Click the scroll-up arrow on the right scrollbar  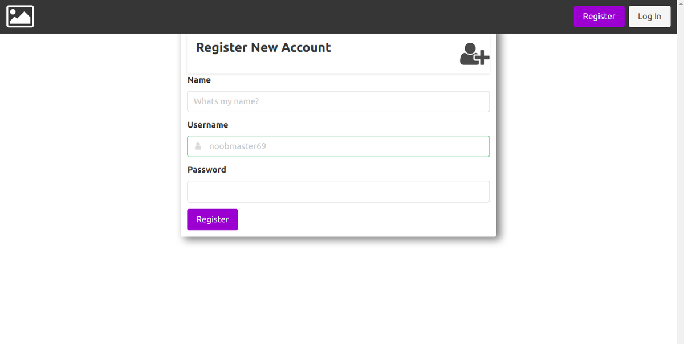681,3
